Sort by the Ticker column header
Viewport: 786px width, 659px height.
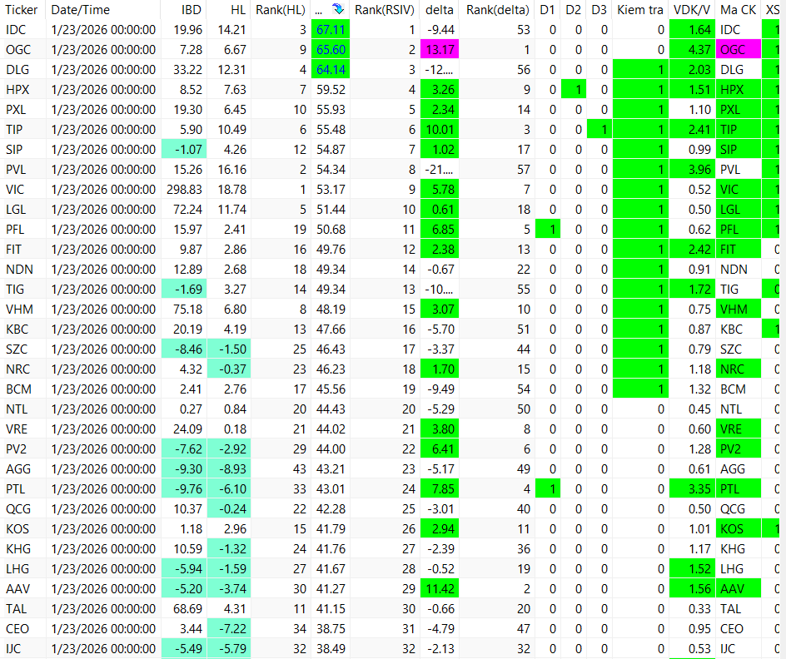click(x=22, y=9)
